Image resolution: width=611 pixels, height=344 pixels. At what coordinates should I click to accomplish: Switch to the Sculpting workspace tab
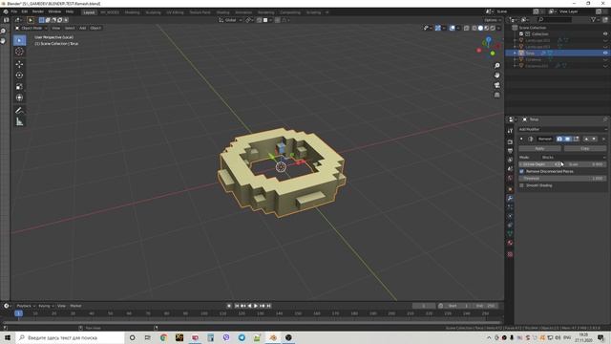pyautogui.click(x=153, y=12)
